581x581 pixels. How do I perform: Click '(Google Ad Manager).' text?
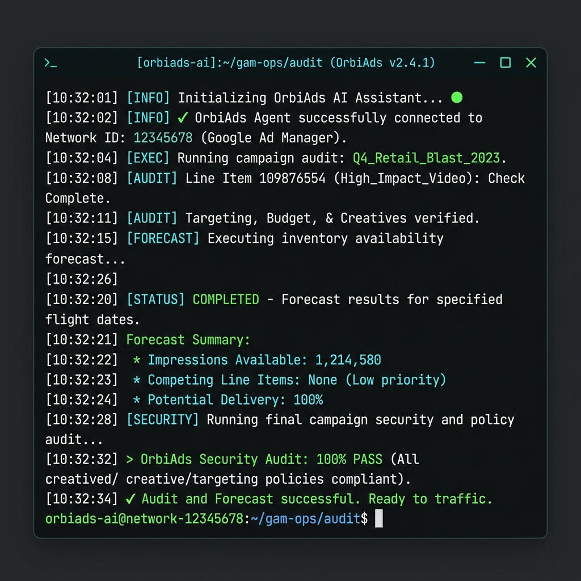pyautogui.click(x=274, y=138)
